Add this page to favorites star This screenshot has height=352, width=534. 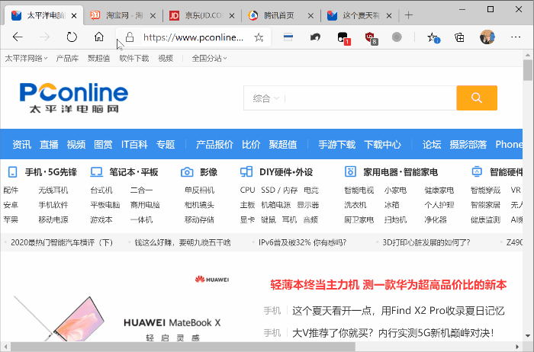(259, 37)
